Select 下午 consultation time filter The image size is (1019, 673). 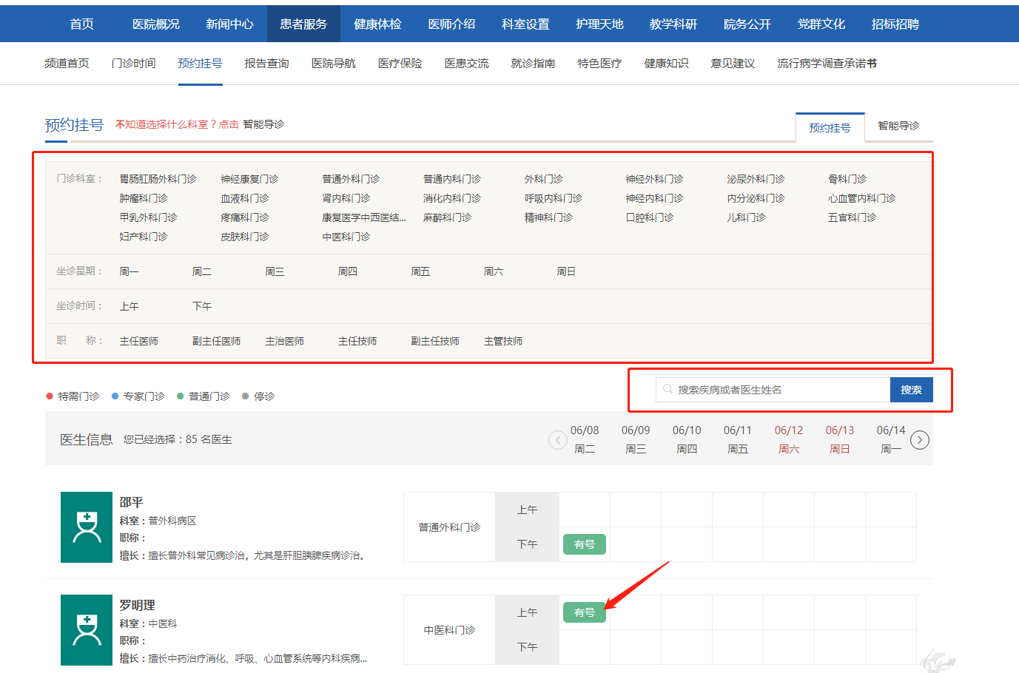click(202, 306)
